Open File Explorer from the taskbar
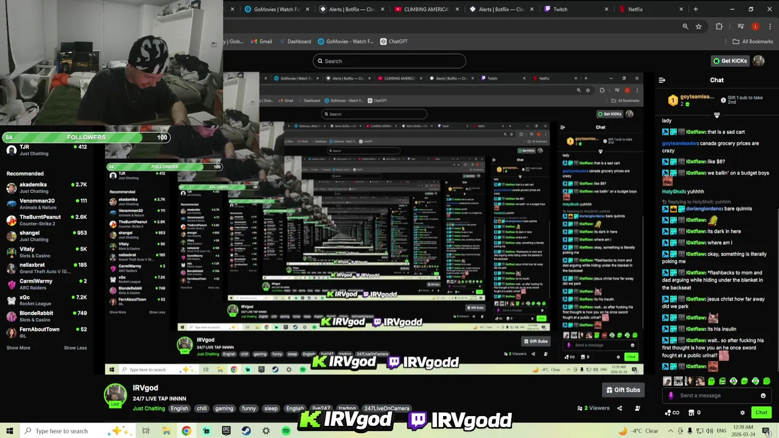This screenshot has width=779, height=438. (166, 431)
